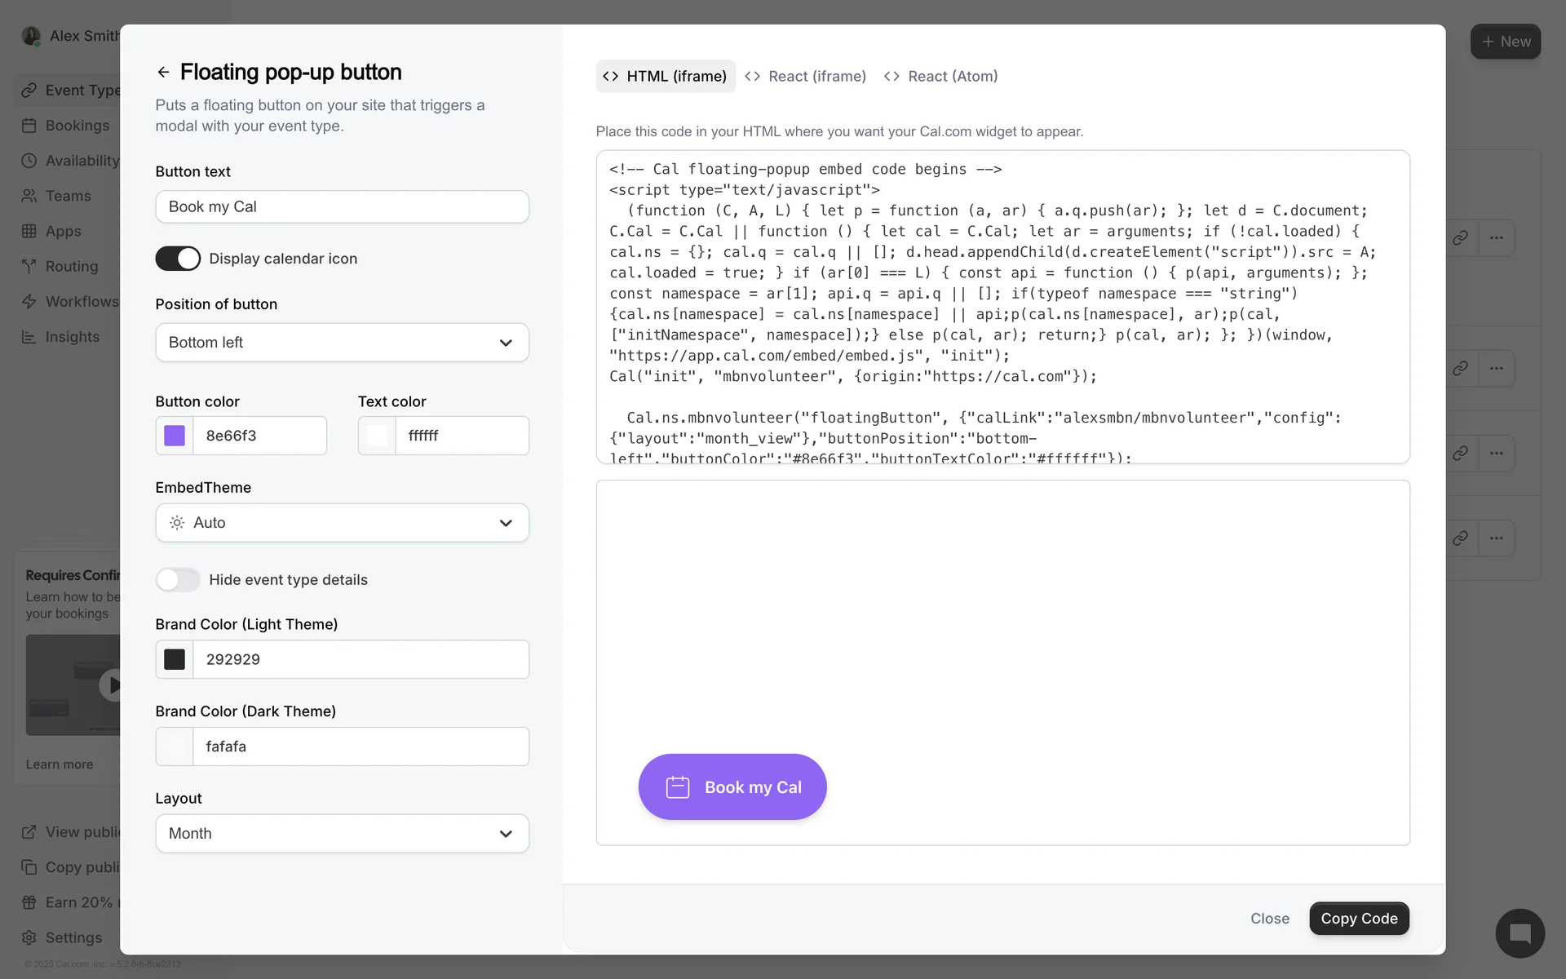The height and width of the screenshot is (979, 1566).
Task: Disable the Display calendar icon toggle
Action: coord(178,259)
